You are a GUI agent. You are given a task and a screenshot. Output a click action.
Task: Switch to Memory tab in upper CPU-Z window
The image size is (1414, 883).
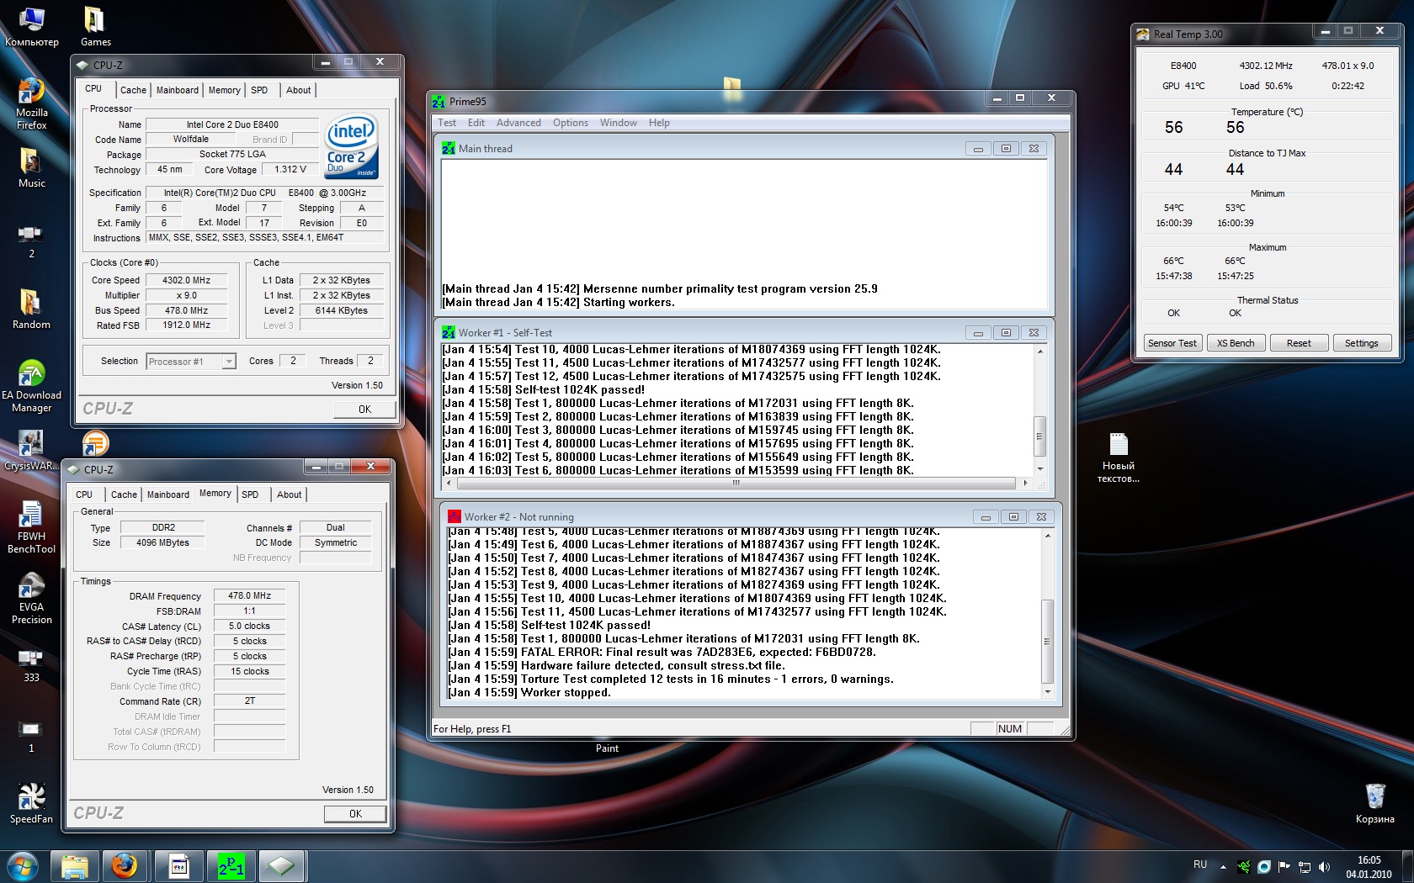click(225, 90)
